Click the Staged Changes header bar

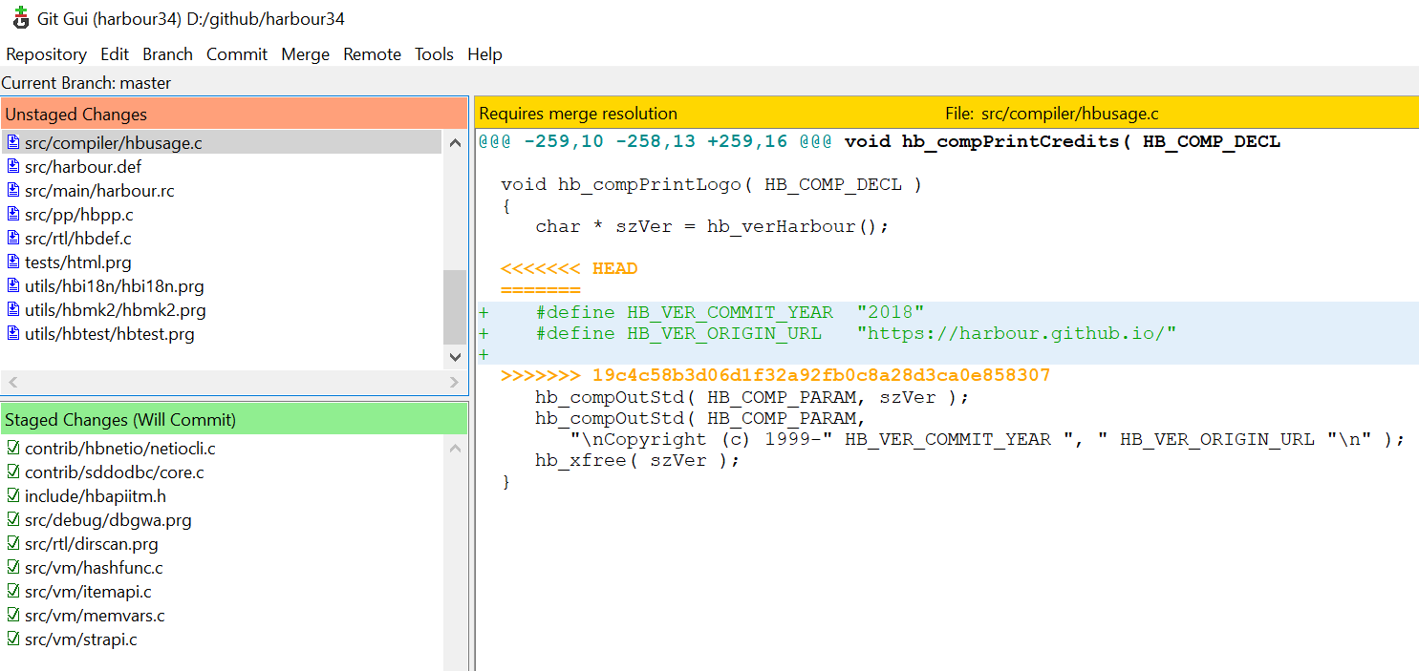tap(234, 420)
